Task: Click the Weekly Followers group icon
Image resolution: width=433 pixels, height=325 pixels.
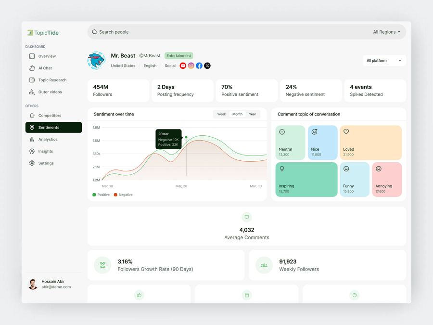Action: tap(264, 265)
